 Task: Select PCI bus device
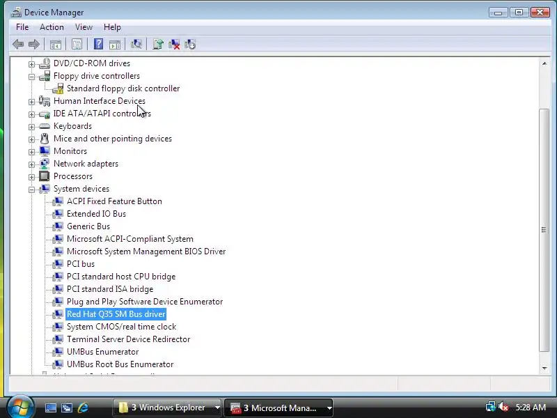tap(81, 264)
